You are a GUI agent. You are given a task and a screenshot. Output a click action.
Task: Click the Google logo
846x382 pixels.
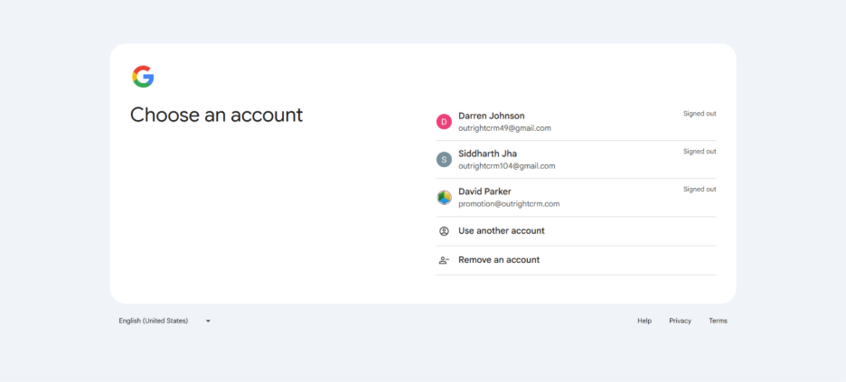coord(143,77)
